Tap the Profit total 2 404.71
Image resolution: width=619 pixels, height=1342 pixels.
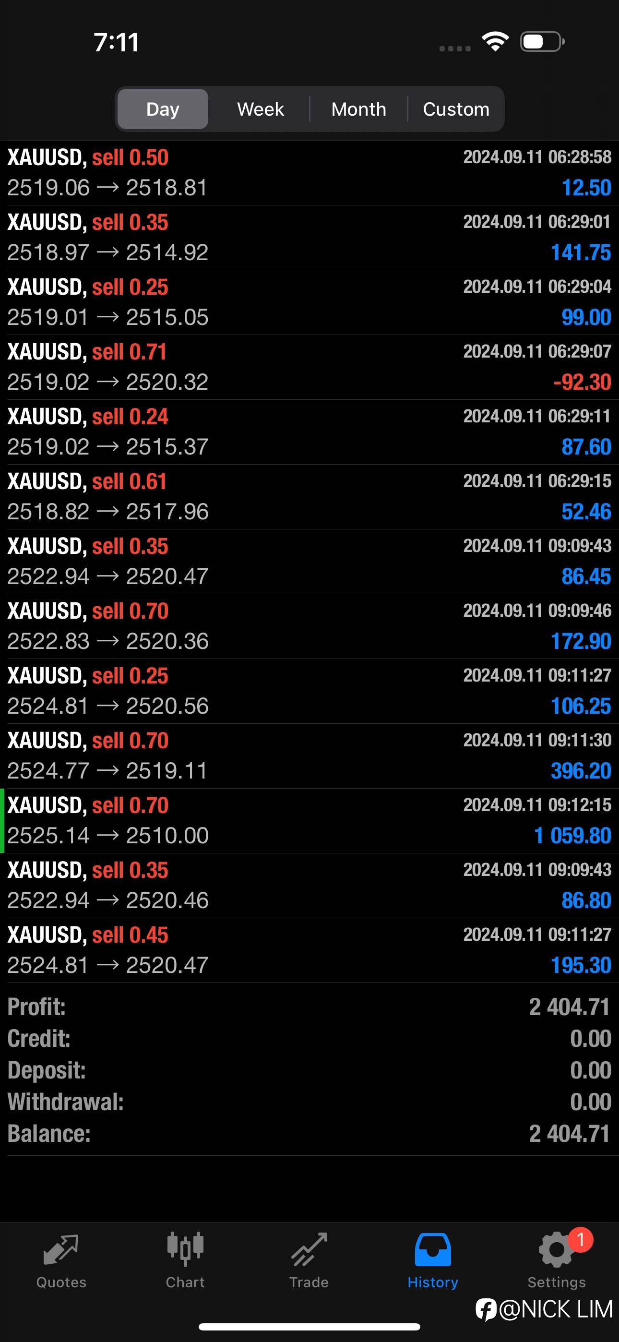[x=569, y=1007]
